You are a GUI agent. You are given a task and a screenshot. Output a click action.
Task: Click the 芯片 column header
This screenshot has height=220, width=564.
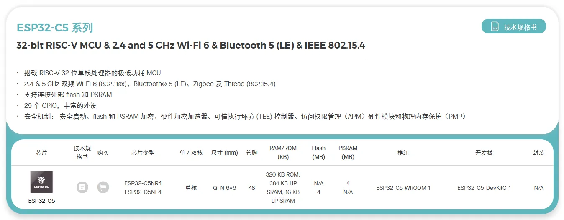41,153
